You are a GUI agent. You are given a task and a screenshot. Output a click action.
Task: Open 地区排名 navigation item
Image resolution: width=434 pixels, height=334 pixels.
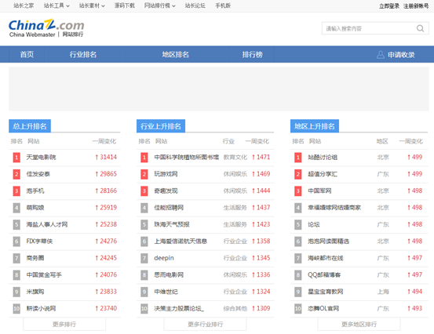pyautogui.click(x=175, y=54)
